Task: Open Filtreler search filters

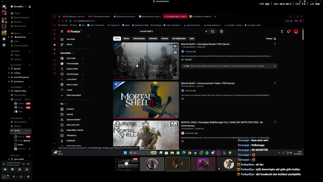Action: pos(271,39)
